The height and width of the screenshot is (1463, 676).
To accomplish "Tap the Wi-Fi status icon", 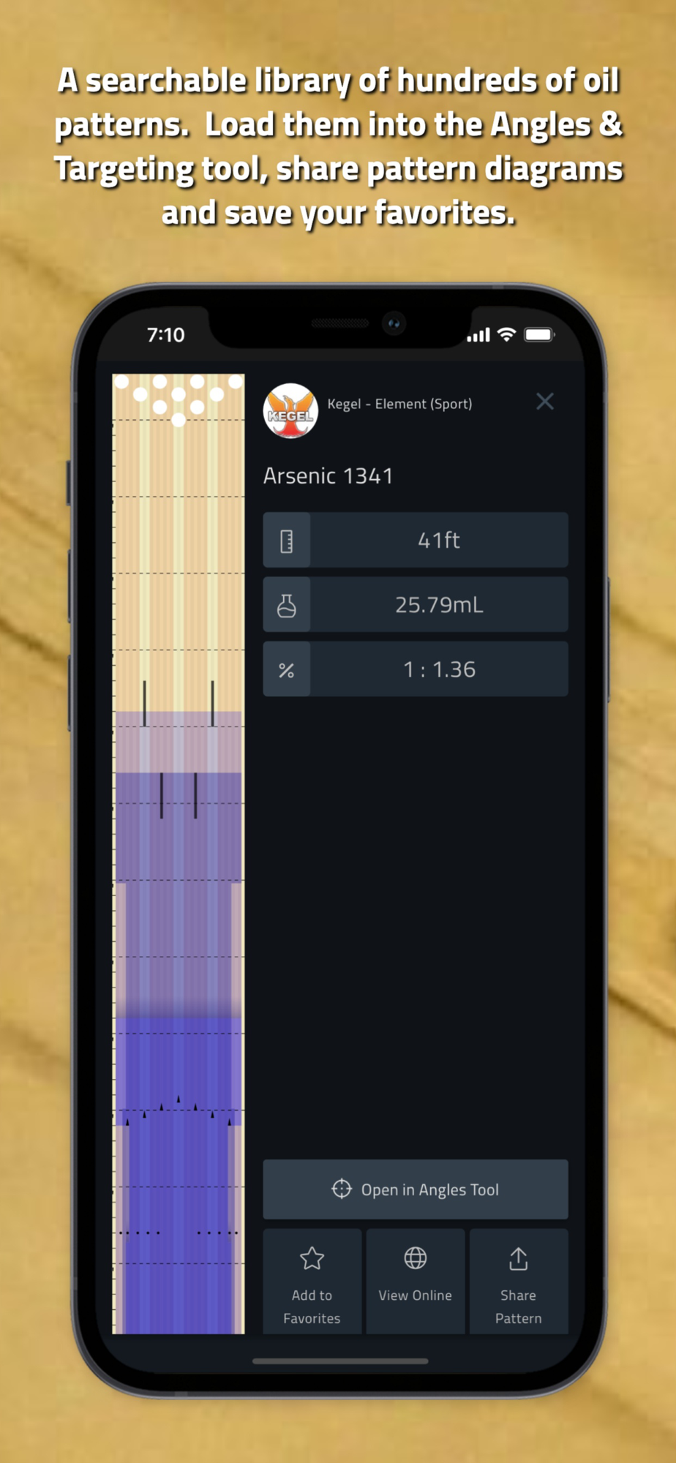I will click(x=506, y=335).
